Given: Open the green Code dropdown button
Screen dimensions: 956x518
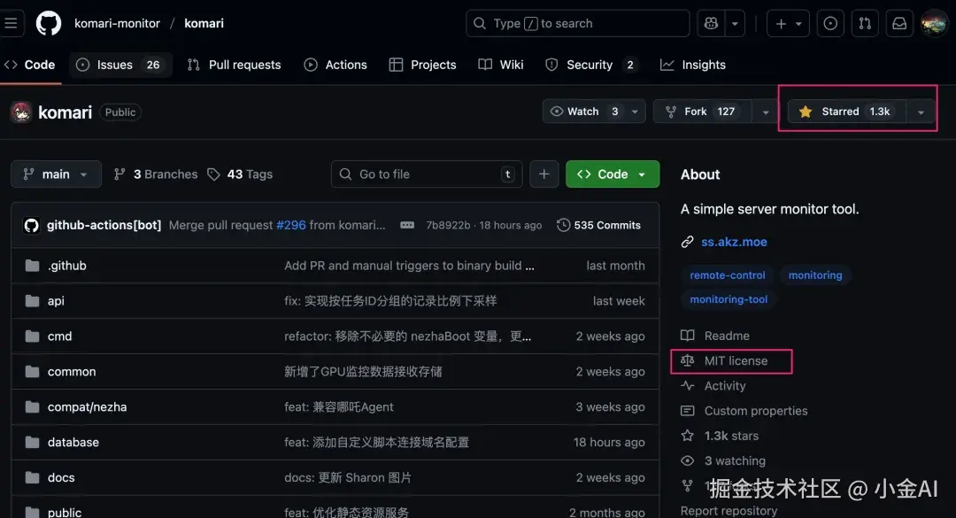Looking at the screenshot, I should pyautogui.click(x=613, y=174).
